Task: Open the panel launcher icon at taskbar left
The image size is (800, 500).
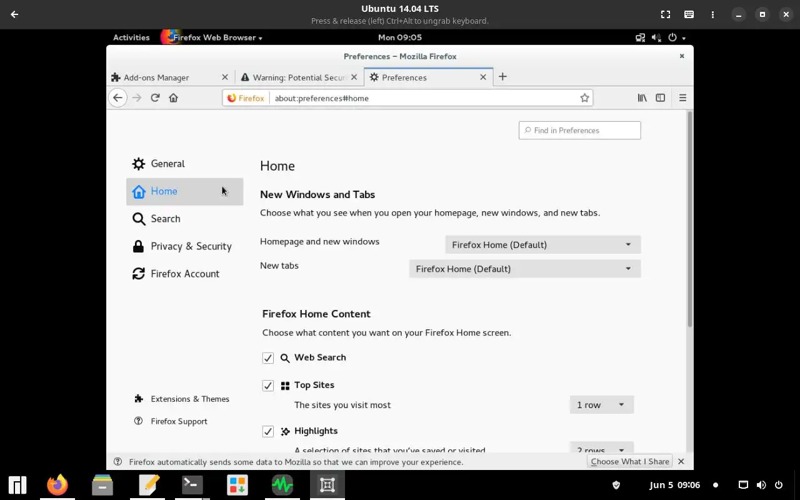Action: 17,485
